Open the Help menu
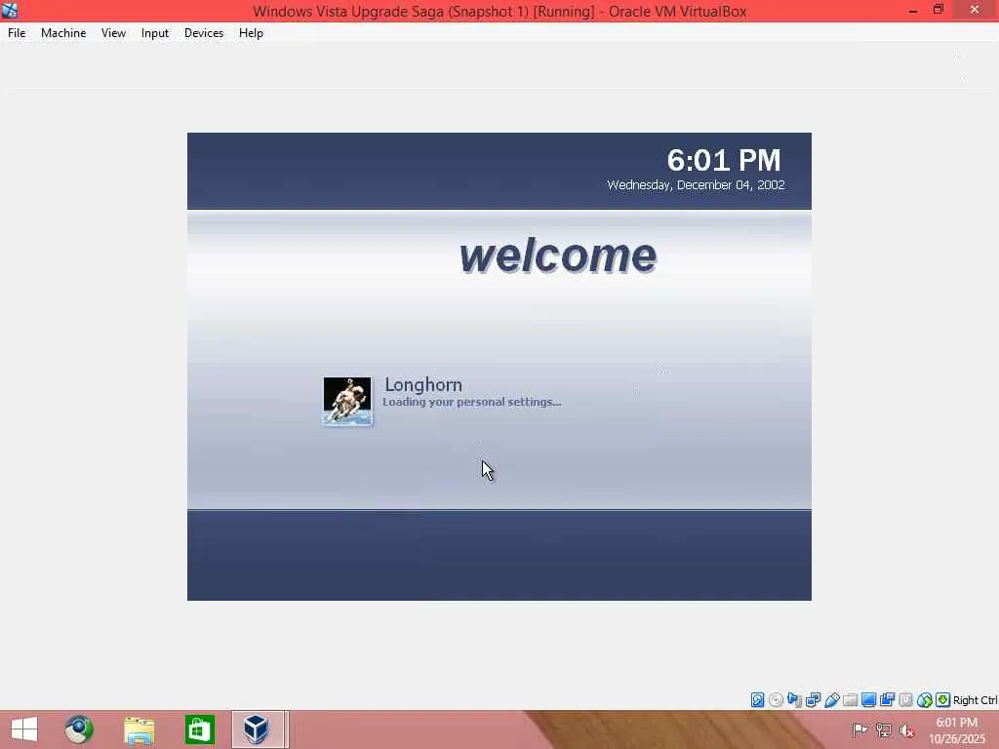The image size is (999, 749). [x=251, y=33]
